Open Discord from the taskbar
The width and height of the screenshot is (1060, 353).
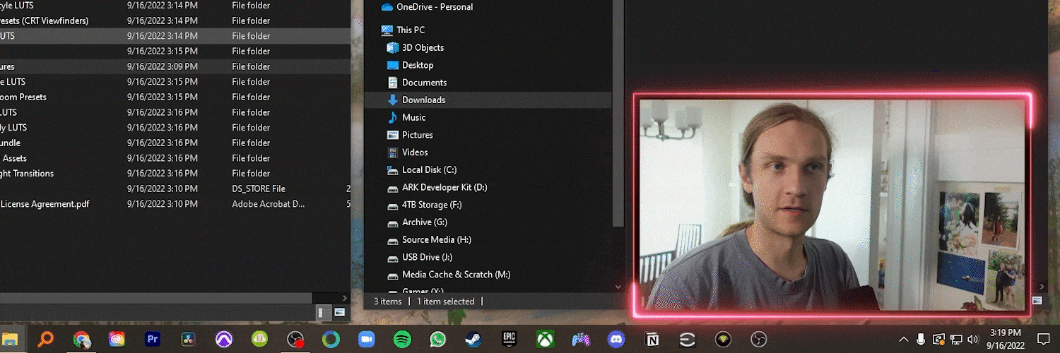pyautogui.click(x=616, y=340)
